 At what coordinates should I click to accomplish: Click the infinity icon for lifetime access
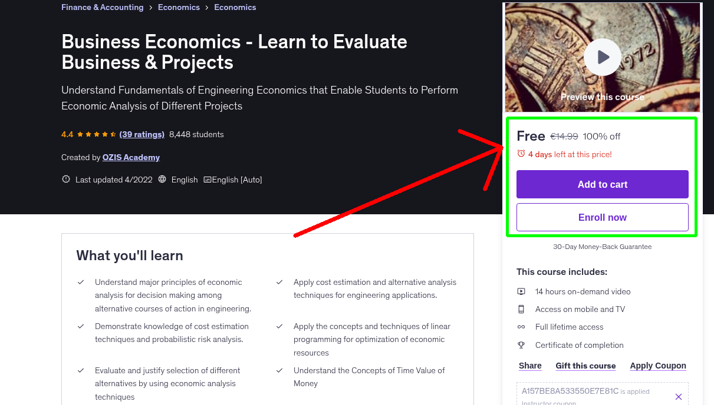point(522,327)
